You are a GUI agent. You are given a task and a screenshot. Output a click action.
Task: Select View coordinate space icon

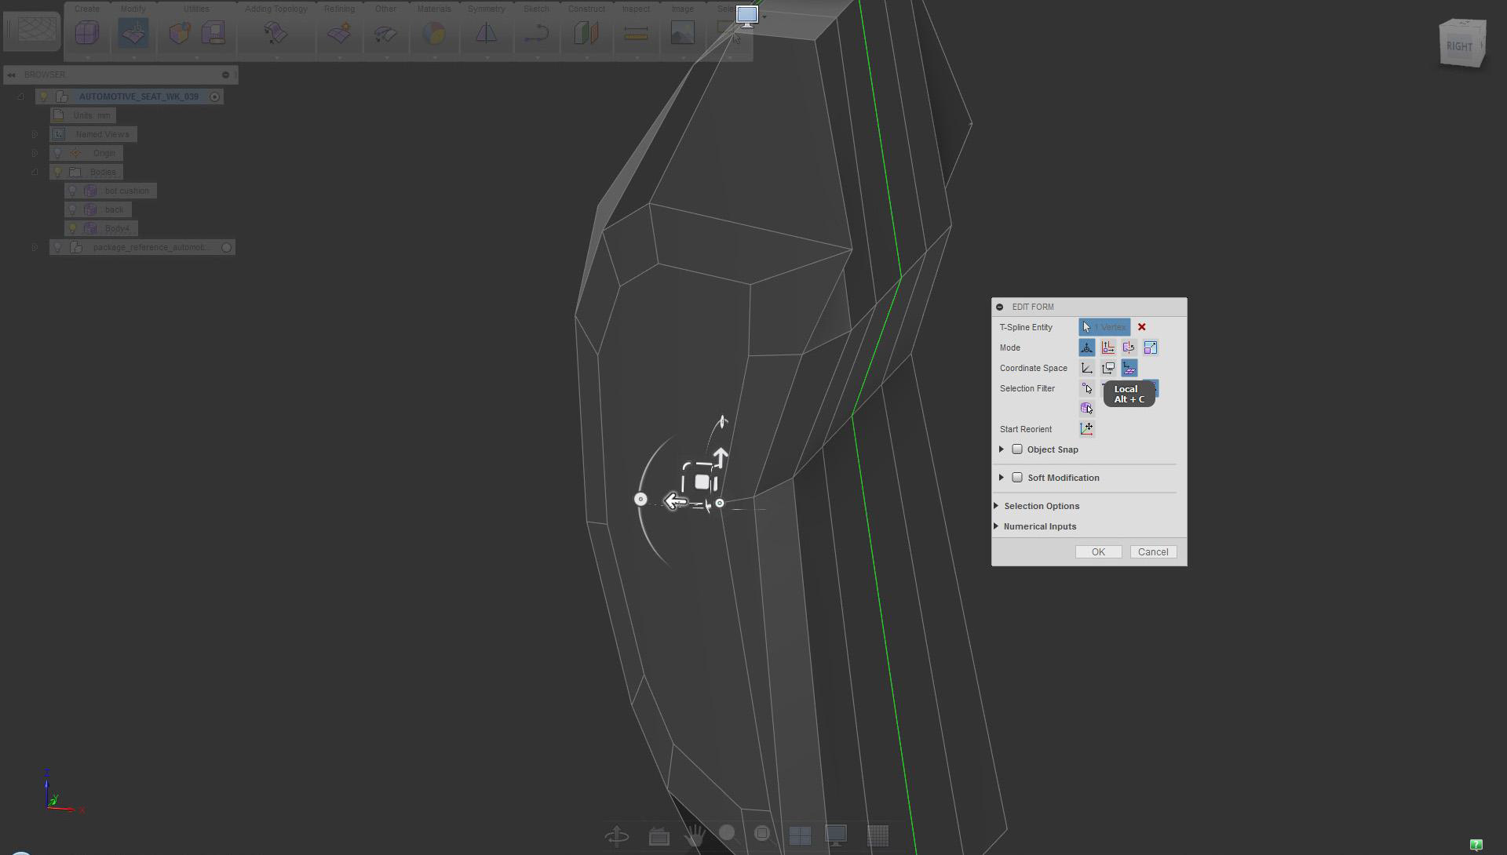coord(1108,368)
